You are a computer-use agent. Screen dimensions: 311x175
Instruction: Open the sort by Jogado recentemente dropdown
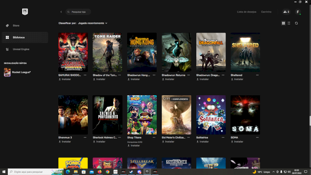93,23
